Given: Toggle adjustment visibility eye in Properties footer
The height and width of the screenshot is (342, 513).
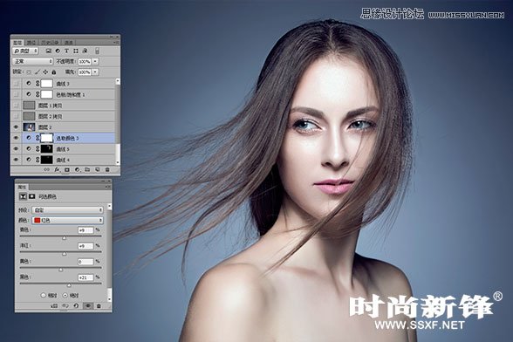Looking at the screenshot, I should point(87,305).
